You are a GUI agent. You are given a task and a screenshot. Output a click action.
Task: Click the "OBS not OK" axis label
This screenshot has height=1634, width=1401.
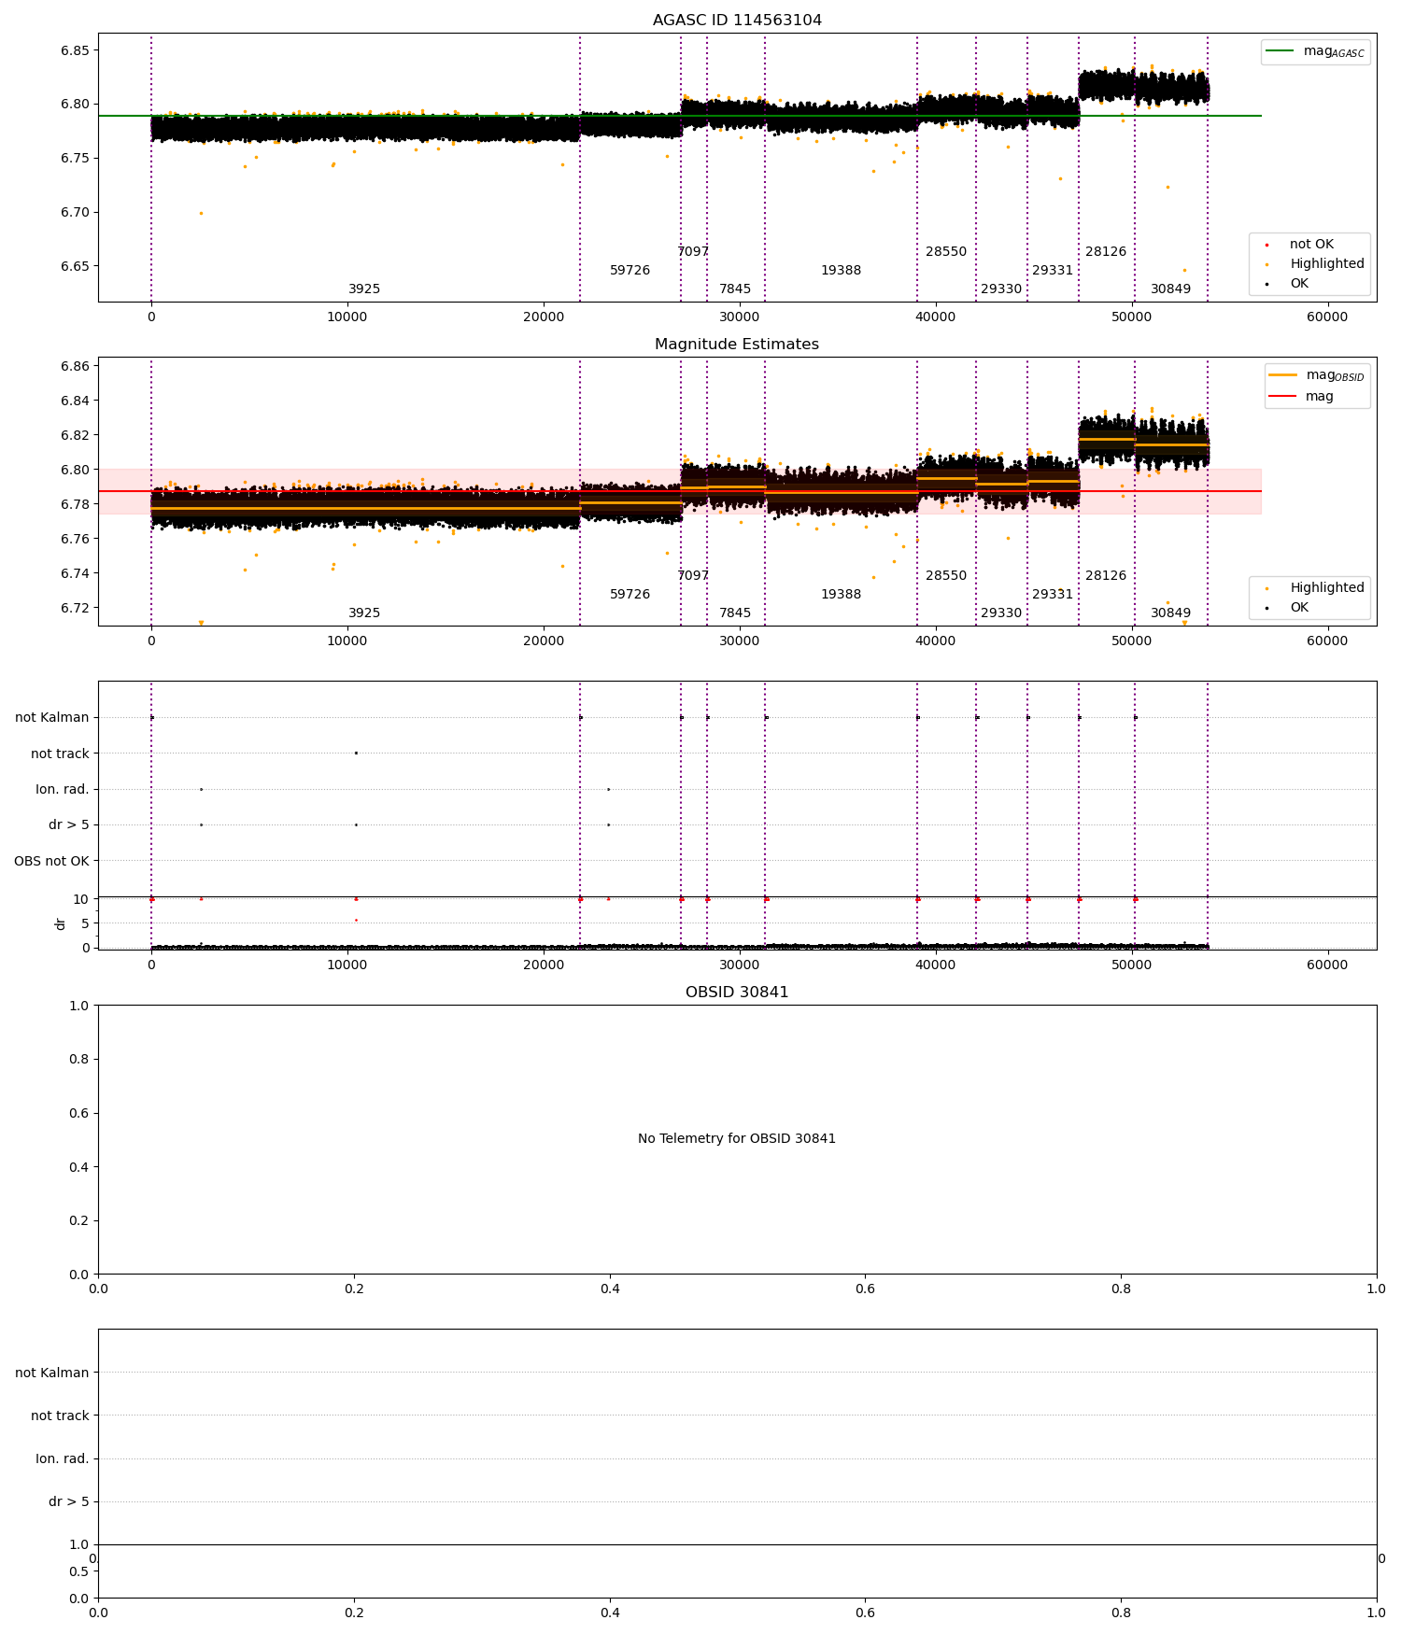(51, 861)
